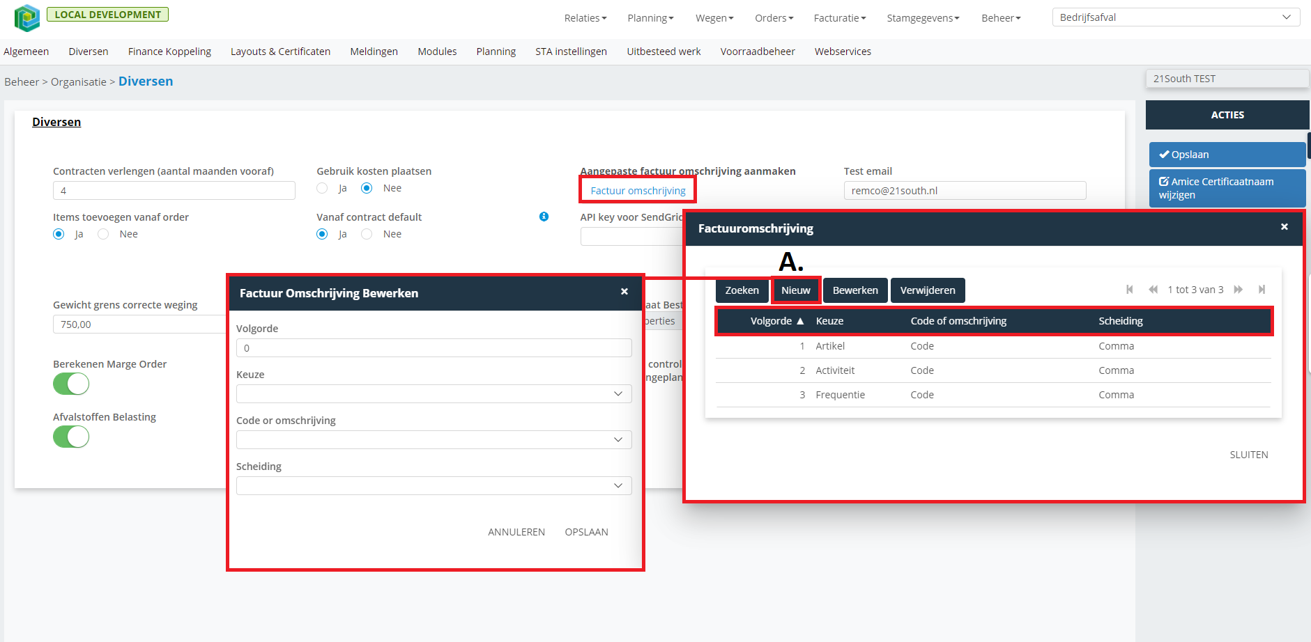Viewport: 1311px width, 642px height.
Task: Click the Nieuw button
Action: (796, 290)
